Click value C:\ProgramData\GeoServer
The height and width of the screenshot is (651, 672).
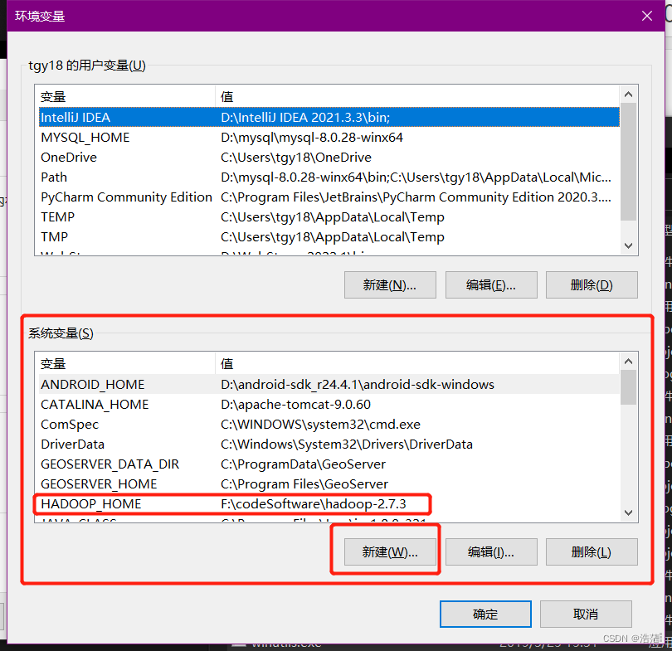pyautogui.click(x=303, y=464)
